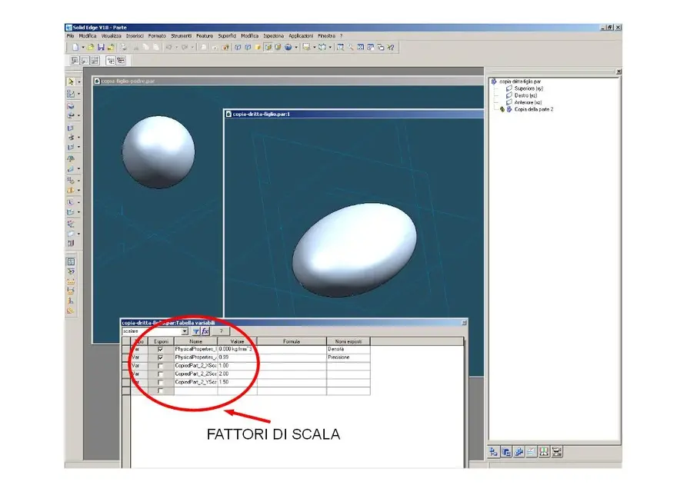Click the '?' help button in variable table

[221, 331]
